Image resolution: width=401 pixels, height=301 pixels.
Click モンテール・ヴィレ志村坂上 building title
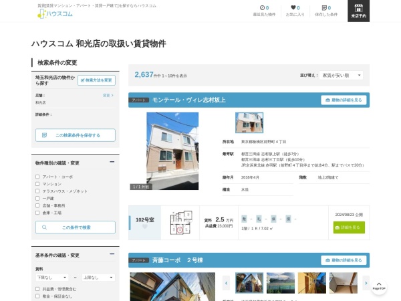point(188,100)
